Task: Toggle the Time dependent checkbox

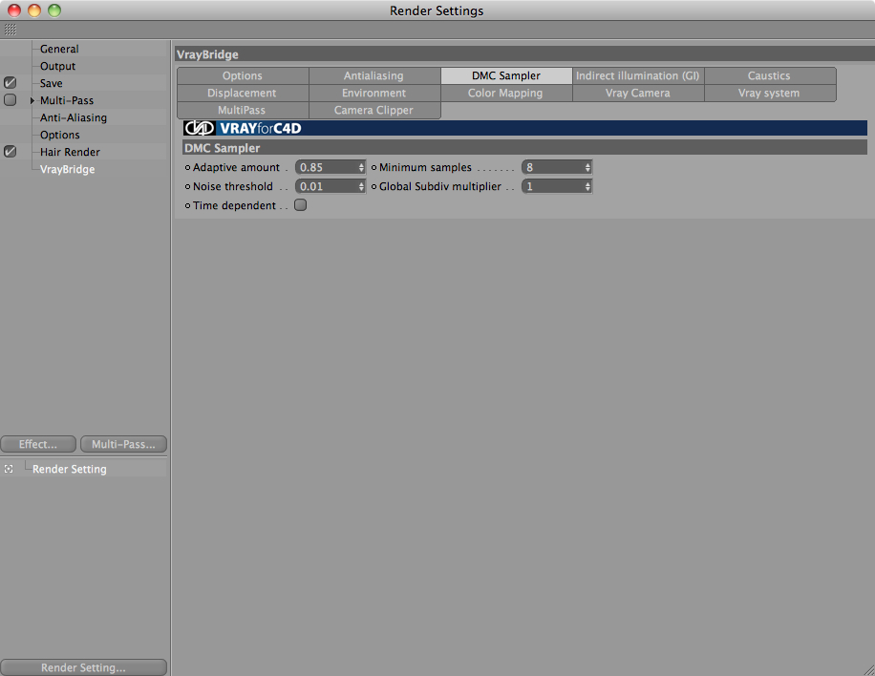Action: [300, 205]
